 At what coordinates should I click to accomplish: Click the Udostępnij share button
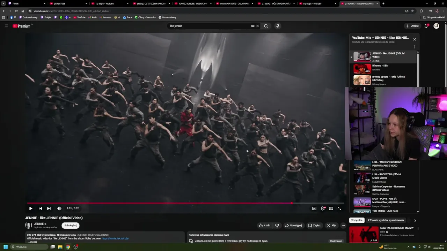click(x=294, y=226)
